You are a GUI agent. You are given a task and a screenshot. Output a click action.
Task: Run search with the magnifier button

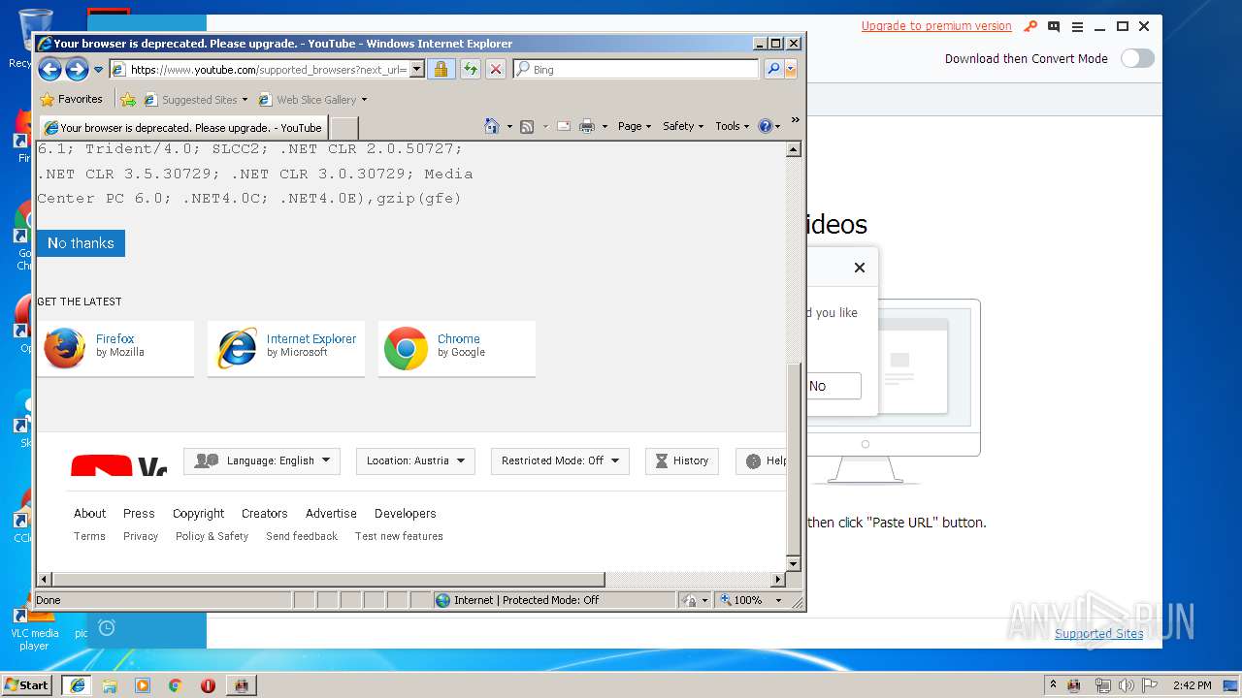[773, 70]
